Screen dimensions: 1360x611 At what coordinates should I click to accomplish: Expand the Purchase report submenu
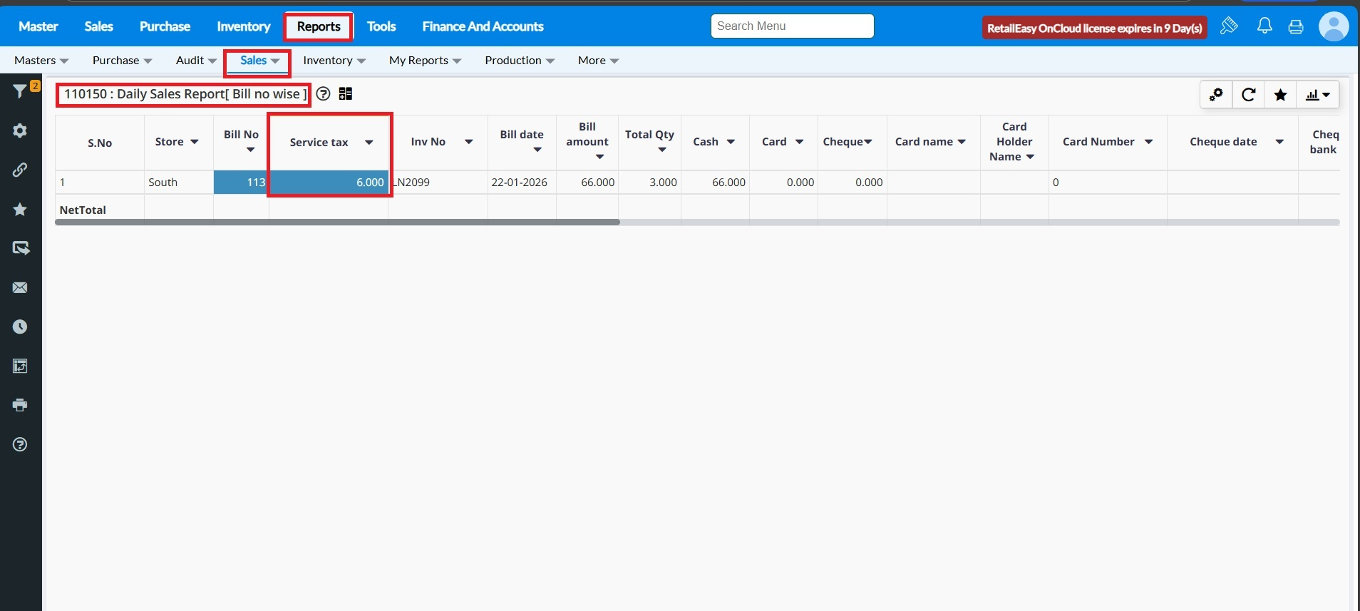123,61
